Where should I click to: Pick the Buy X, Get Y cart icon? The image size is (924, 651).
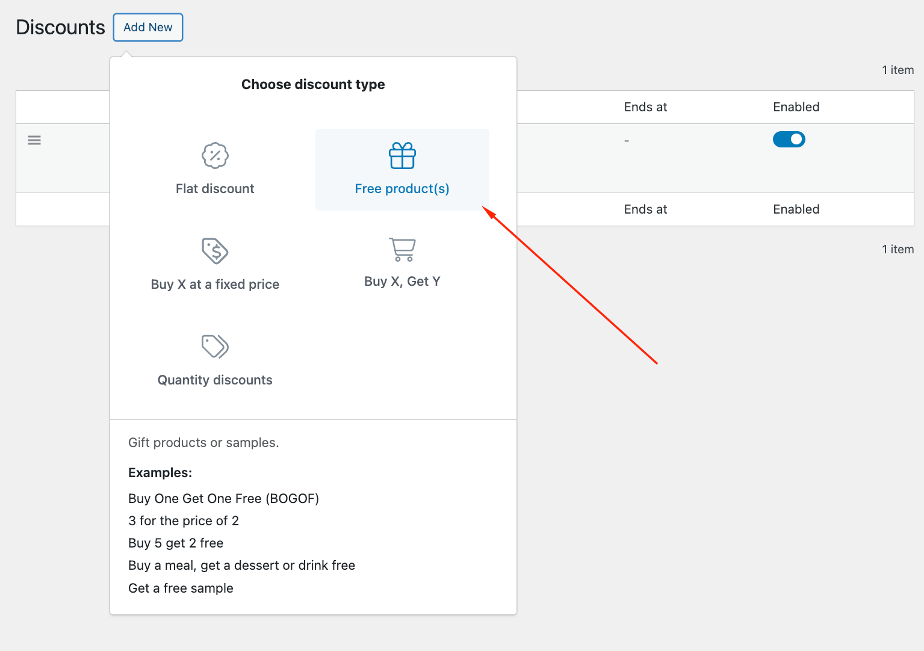coord(402,249)
